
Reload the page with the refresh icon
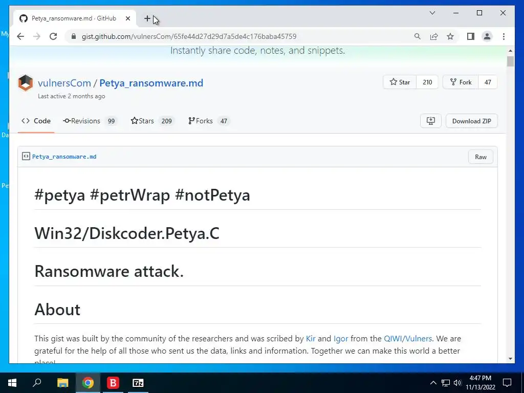point(53,36)
